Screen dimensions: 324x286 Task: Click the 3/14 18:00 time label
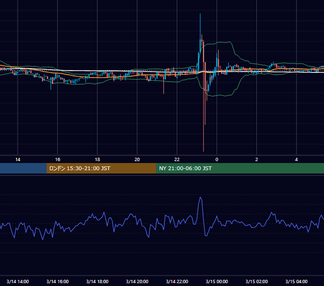97,281
